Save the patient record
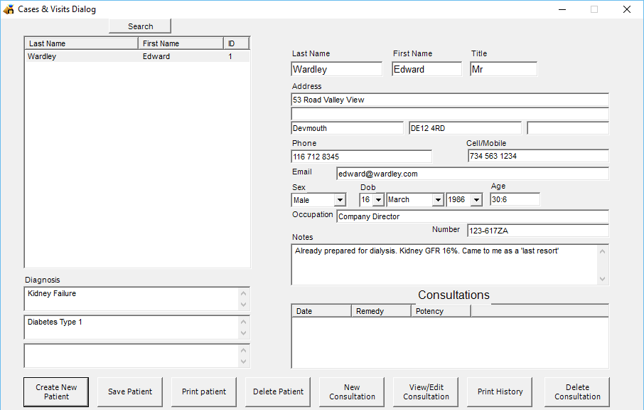This screenshot has height=410, width=644. (x=130, y=392)
